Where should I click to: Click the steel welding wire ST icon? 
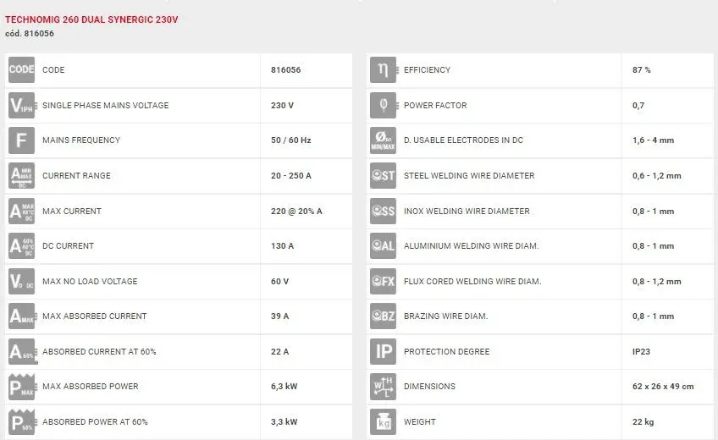pos(383,176)
